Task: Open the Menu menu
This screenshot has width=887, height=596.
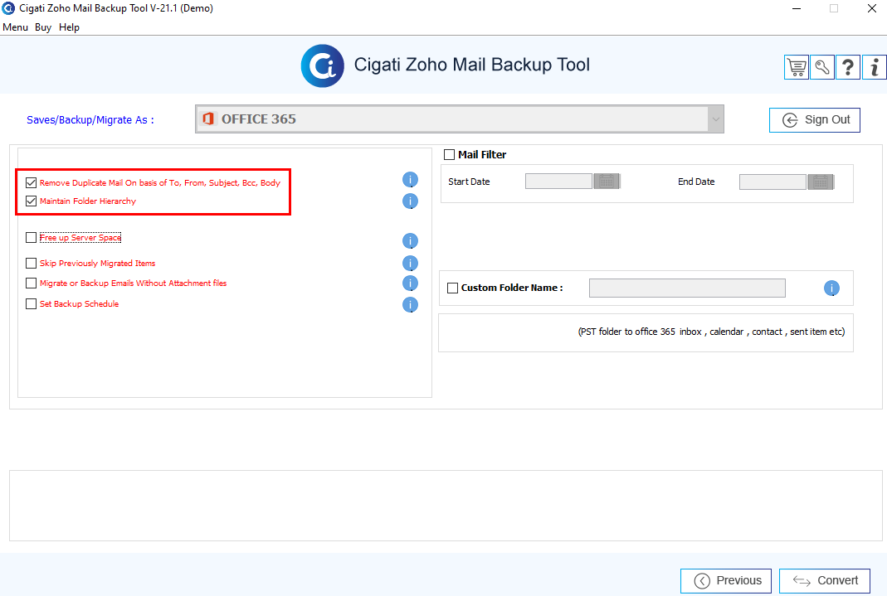Action: (x=15, y=27)
